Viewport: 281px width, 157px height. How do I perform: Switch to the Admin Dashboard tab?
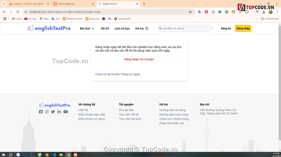pyautogui.click(x=73, y=4)
